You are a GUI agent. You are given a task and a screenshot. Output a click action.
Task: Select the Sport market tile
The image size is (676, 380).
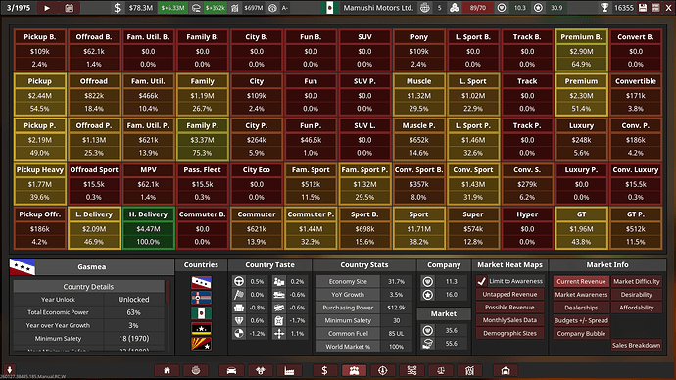[418, 228]
